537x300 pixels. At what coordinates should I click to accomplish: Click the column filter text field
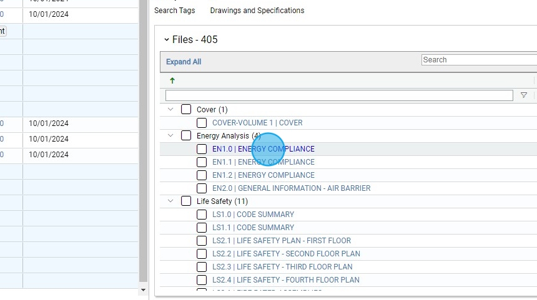click(x=339, y=95)
